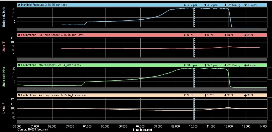Click the cursor value icon beside 31.3 psi
The image size is (272, 132).
[185, 65]
